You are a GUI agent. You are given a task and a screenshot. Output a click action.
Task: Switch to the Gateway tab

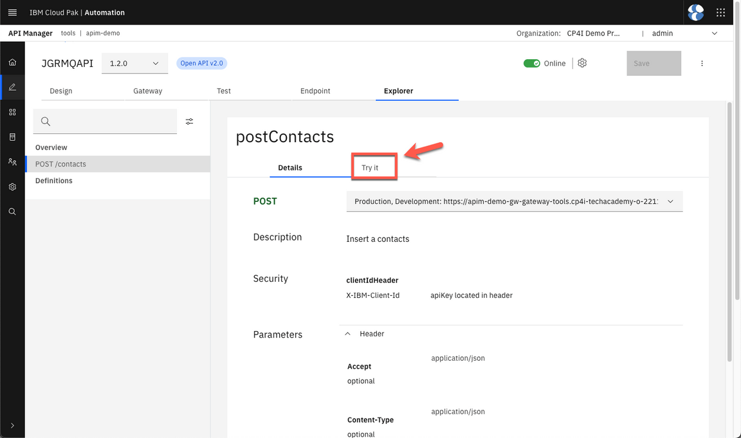(148, 91)
